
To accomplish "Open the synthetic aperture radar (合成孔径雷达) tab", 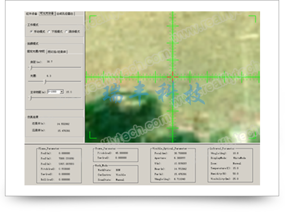I will point(65,14).
